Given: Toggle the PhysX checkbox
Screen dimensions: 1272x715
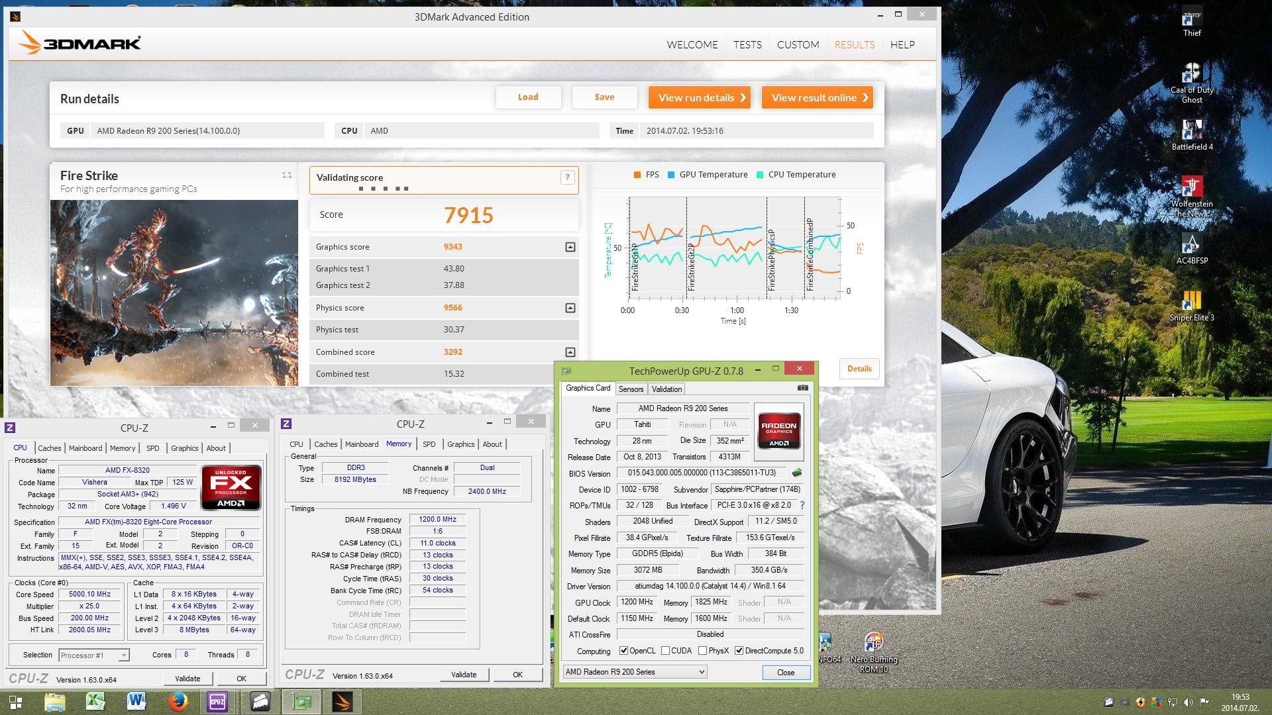Looking at the screenshot, I should point(702,651).
